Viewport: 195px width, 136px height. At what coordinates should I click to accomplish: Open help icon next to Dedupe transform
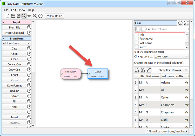29,91
